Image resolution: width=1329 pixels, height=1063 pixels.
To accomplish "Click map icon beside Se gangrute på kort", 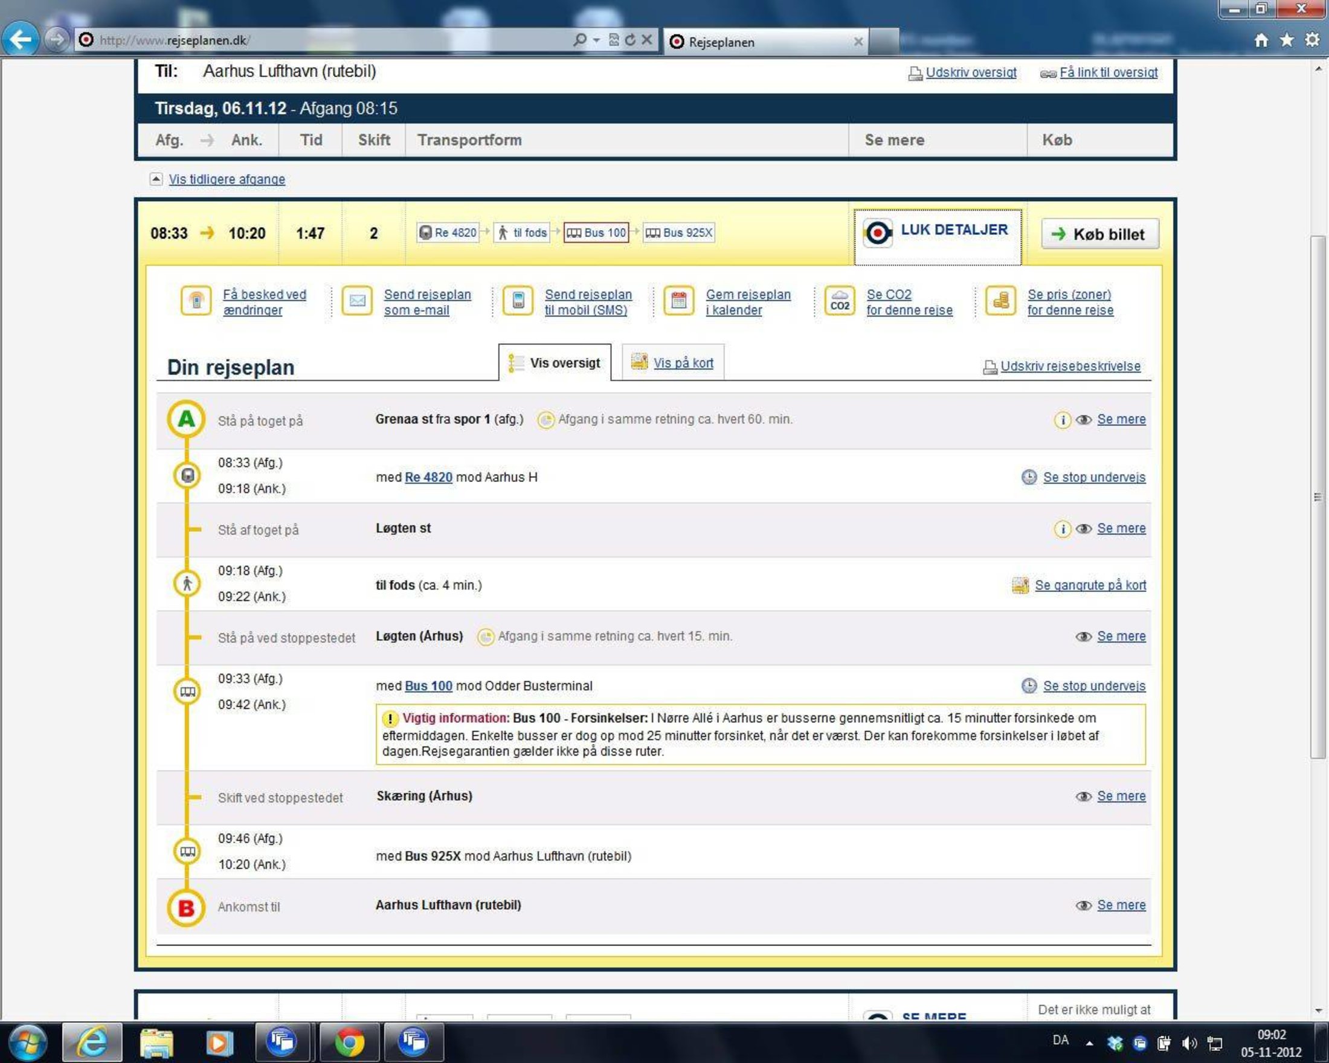I will pyautogui.click(x=1021, y=585).
